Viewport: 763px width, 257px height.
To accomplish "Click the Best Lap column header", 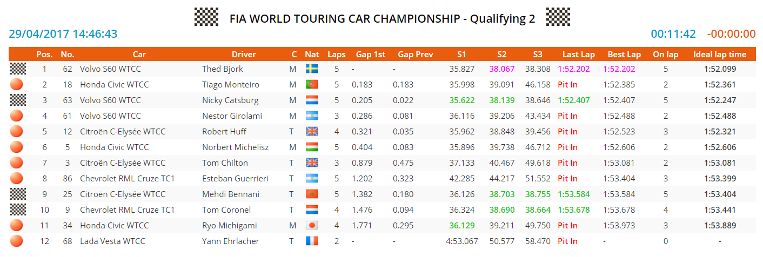I will (x=624, y=54).
